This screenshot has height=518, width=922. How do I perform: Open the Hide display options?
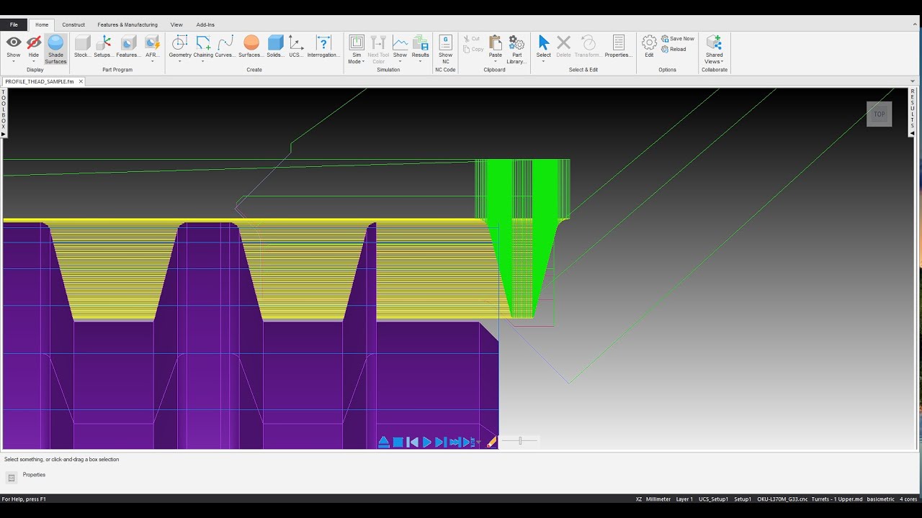click(x=34, y=47)
